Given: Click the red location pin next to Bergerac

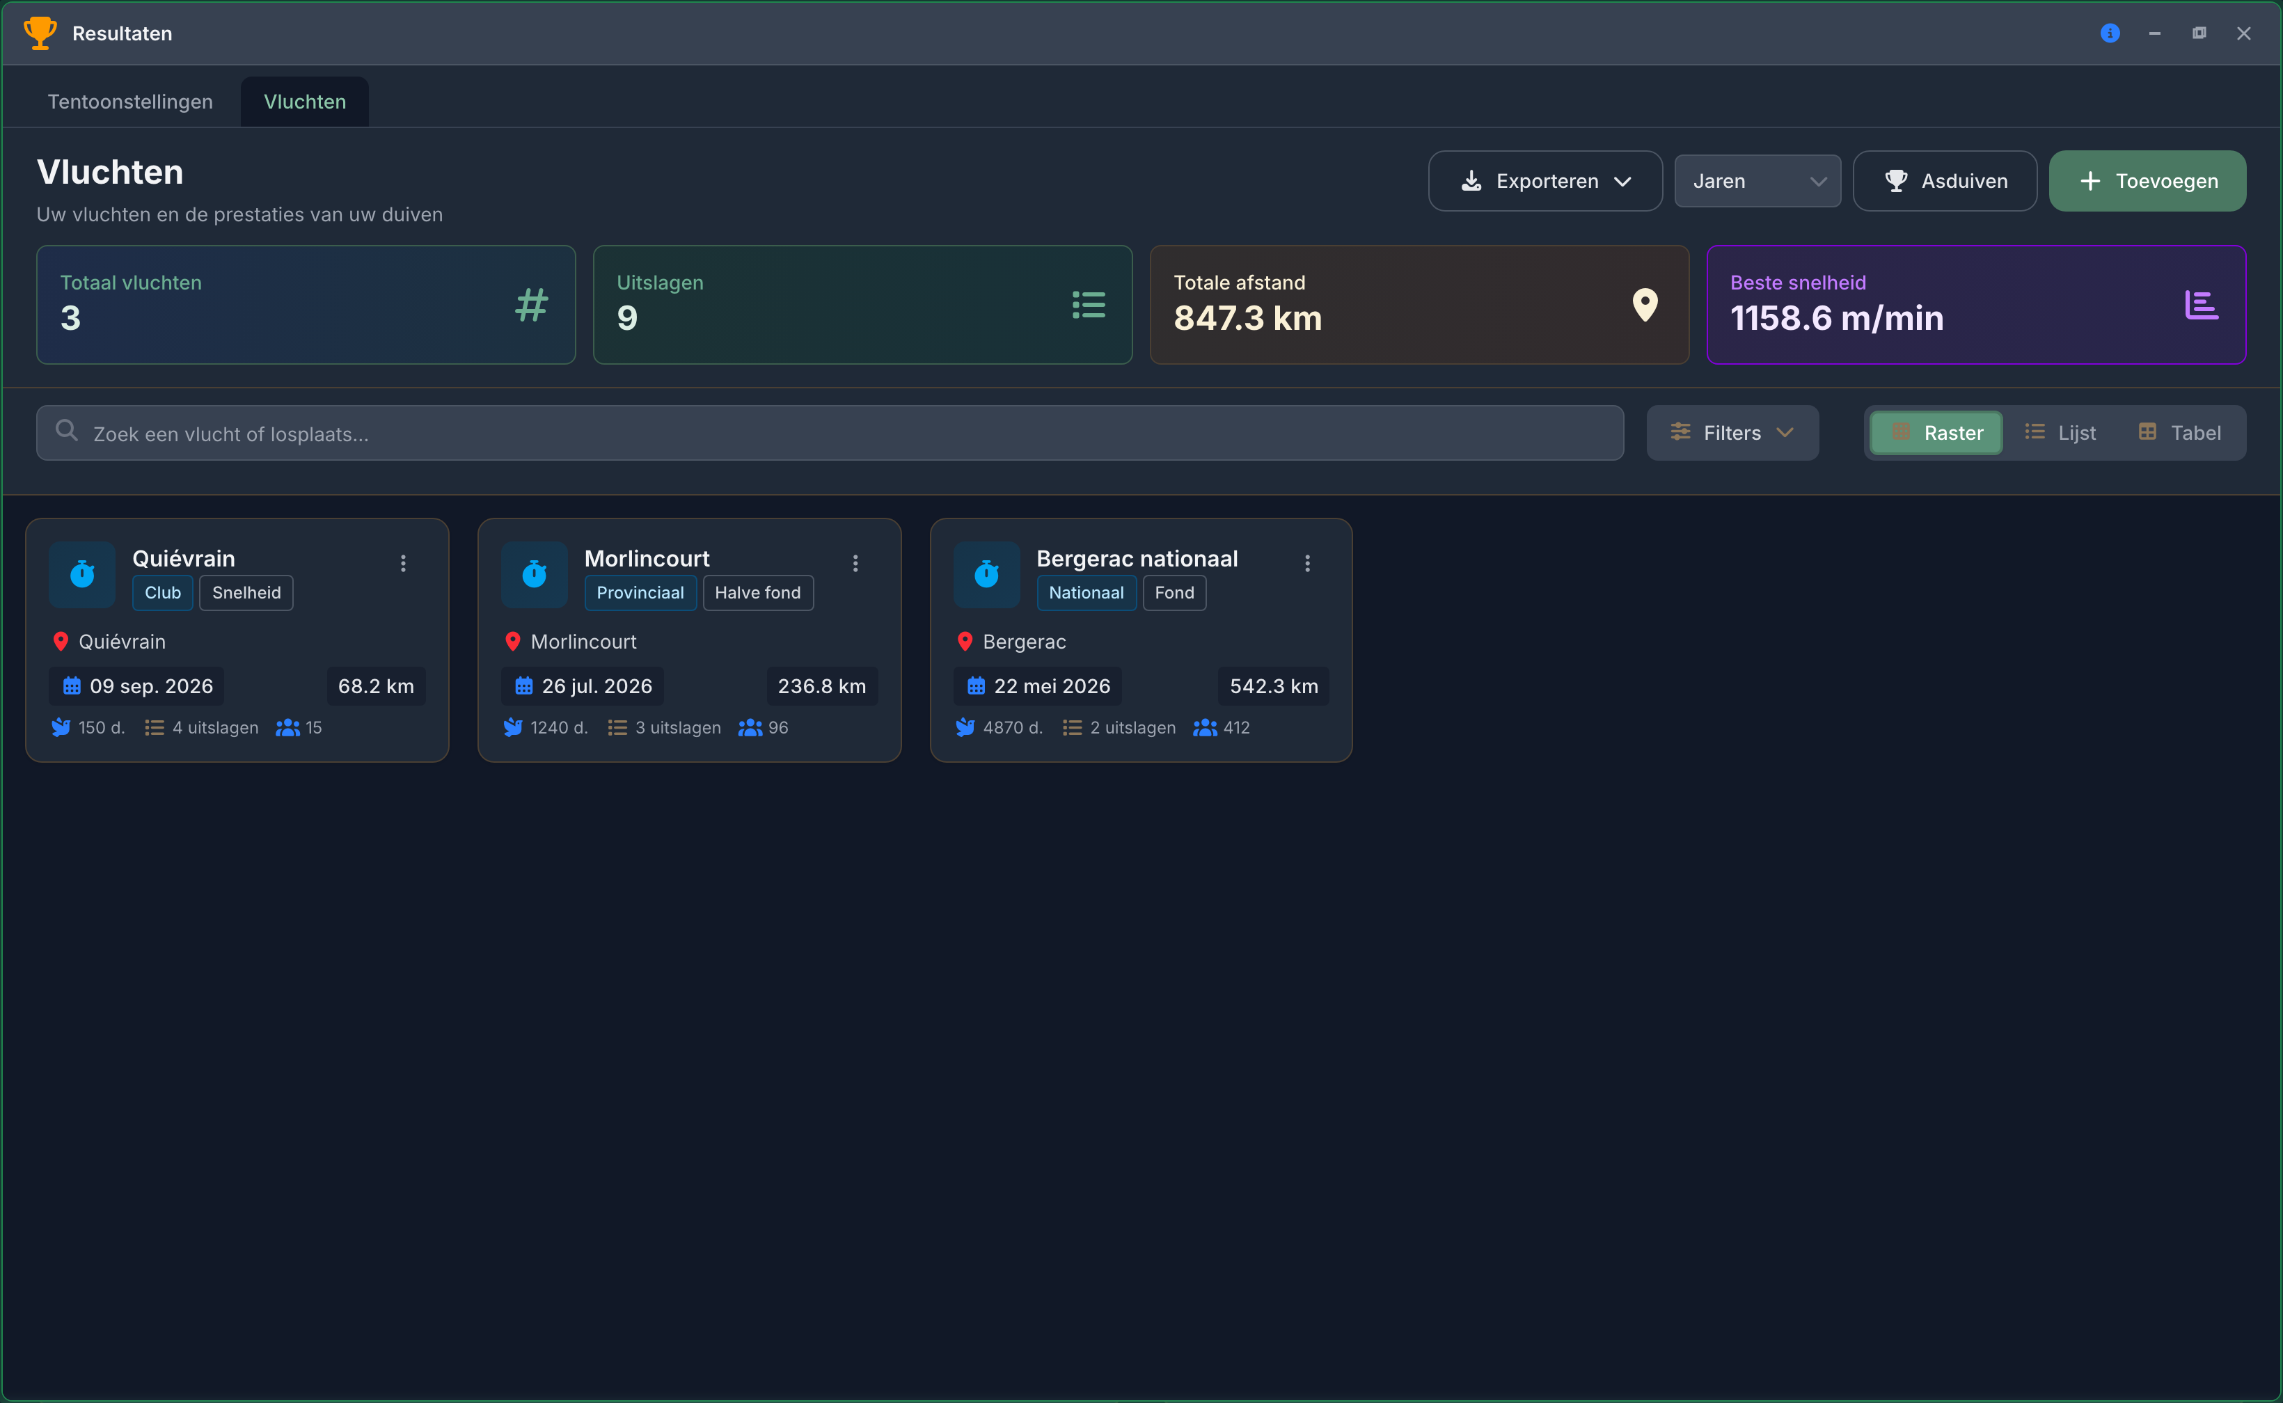Looking at the screenshot, I should click(964, 641).
